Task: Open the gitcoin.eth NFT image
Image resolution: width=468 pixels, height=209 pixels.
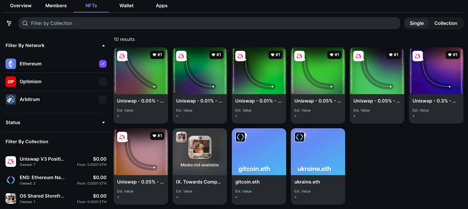Action: click(259, 152)
